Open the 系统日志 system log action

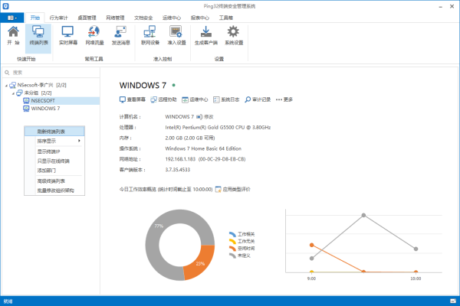[x=226, y=99]
